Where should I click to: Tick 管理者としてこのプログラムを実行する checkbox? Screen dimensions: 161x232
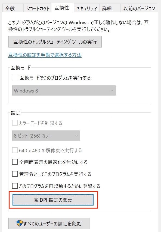tap(15, 174)
